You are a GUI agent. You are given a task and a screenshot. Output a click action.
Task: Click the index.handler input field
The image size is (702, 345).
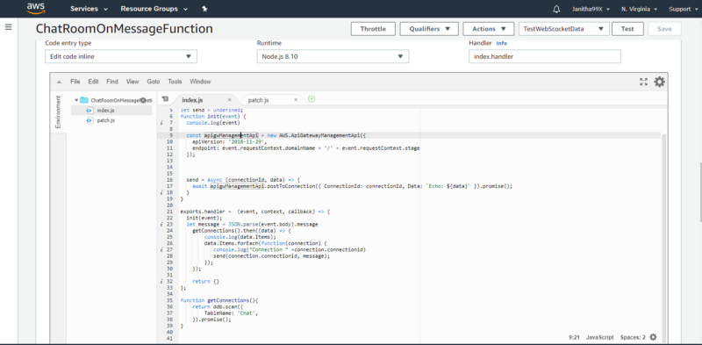coord(545,56)
